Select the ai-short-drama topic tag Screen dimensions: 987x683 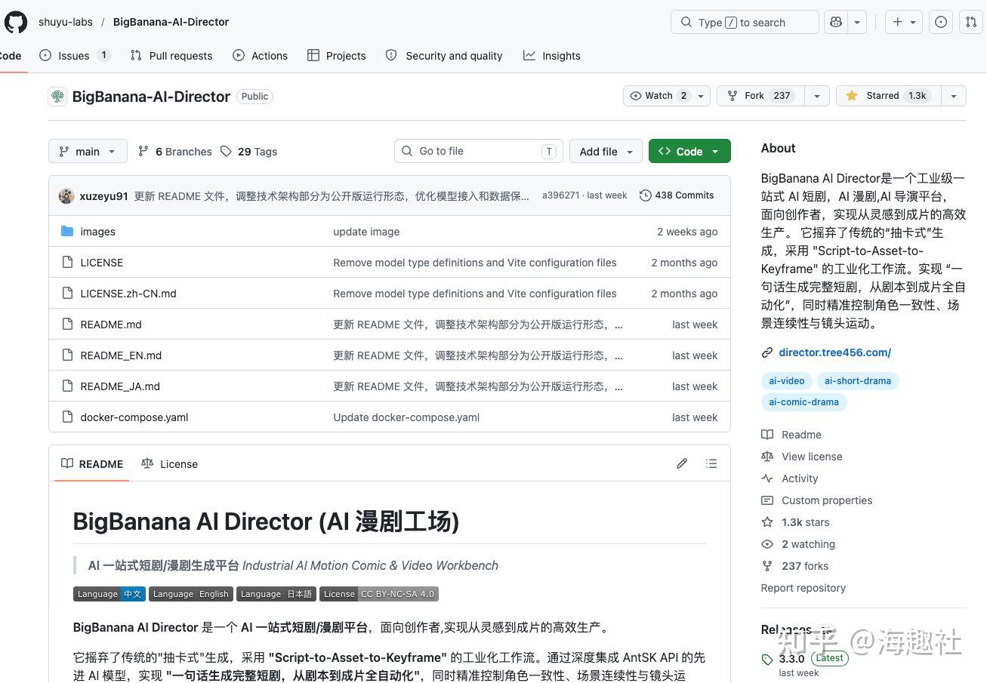coord(857,381)
